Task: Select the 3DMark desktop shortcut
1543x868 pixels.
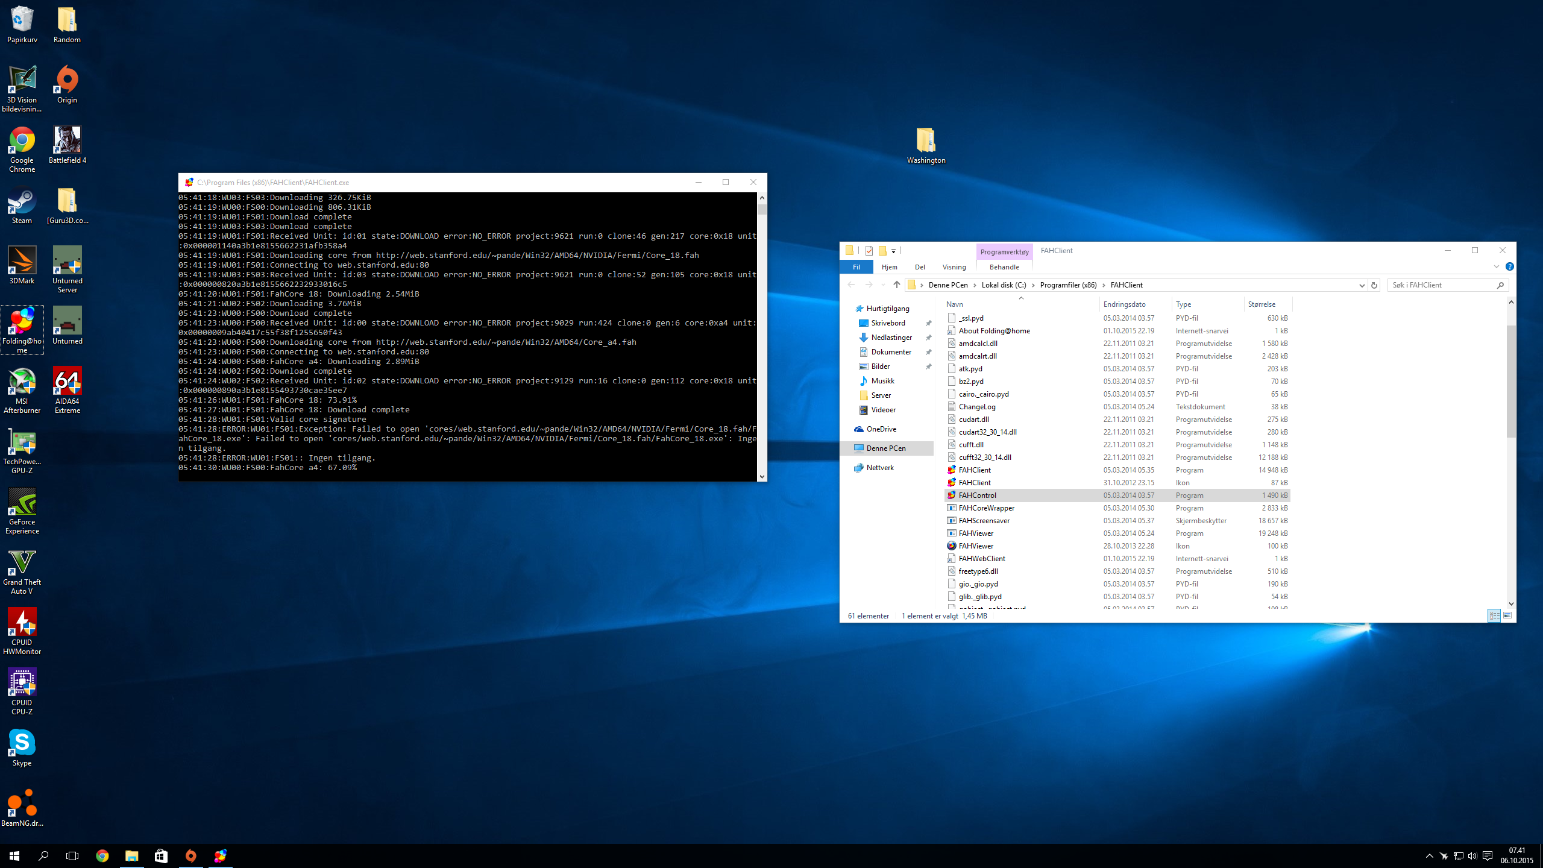Action: click(x=22, y=265)
